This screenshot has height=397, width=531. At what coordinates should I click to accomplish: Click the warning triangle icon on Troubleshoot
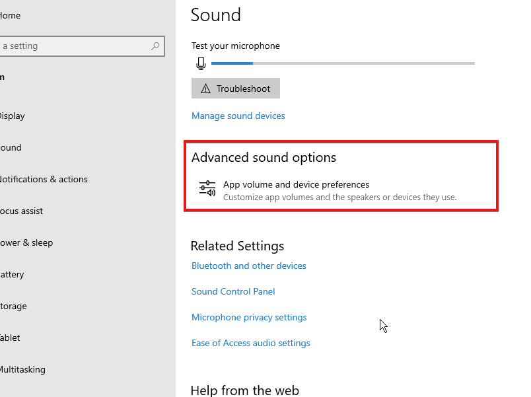pyautogui.click(x=205, y=89)
